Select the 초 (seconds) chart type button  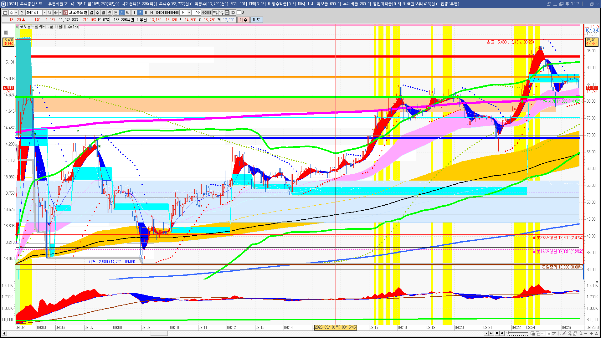tap(121, 13)
